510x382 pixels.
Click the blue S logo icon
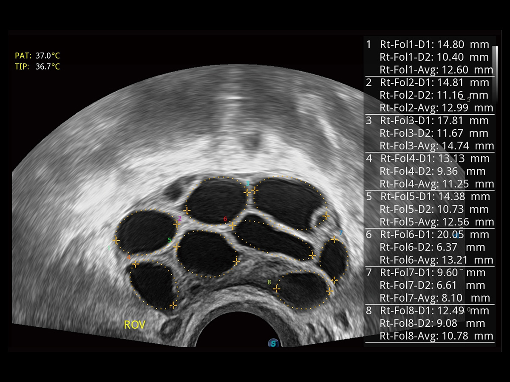[273, 343]
